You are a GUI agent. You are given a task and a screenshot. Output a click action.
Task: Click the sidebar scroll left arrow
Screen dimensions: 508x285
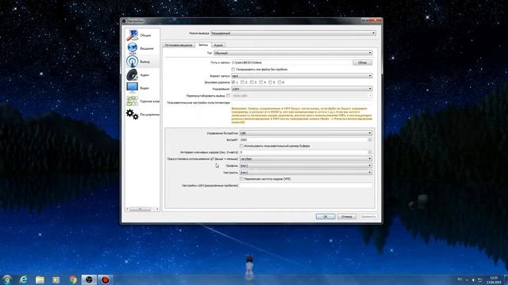pyautogui.click(x=127, y=209)
